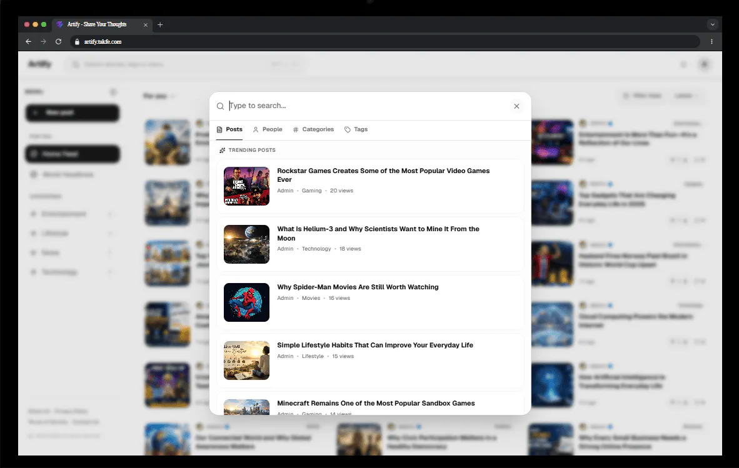Open the browser three-dot menu

[x=711, y=41]
